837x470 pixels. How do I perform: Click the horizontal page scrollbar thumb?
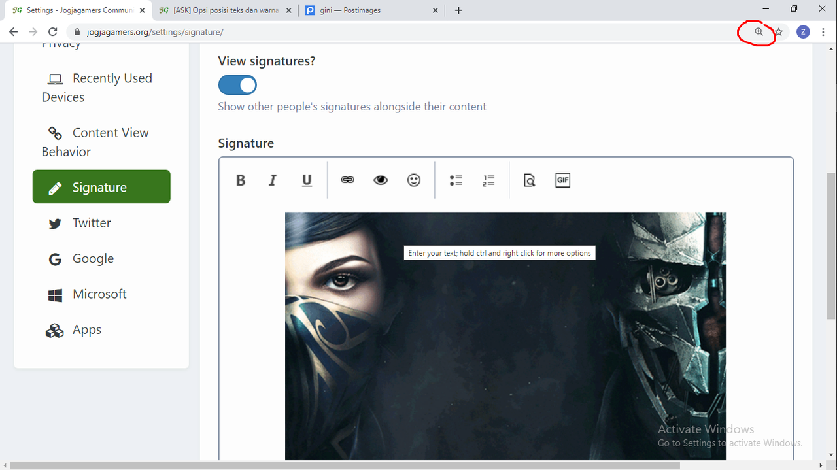coord(345,465)
